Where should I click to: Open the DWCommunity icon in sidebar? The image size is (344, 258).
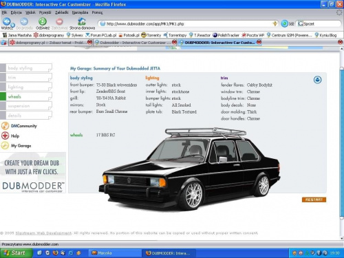(5, 126)
